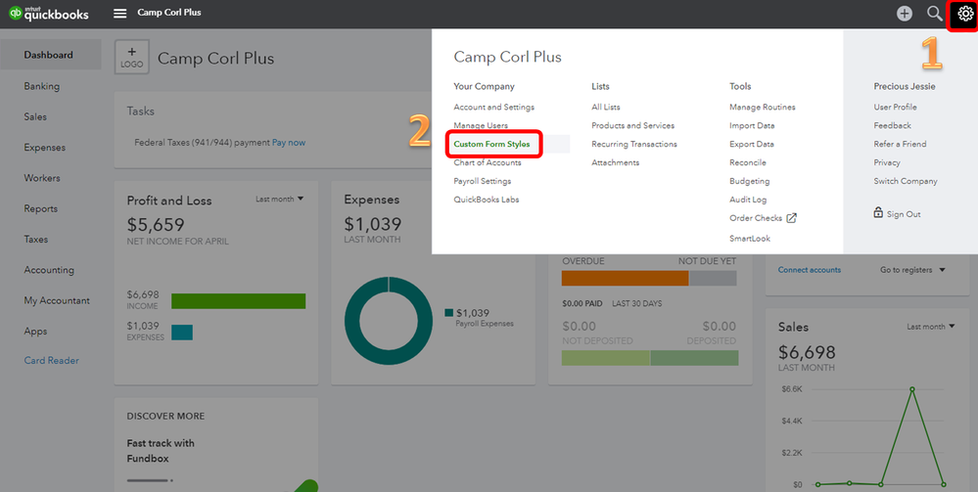978x492 pixels.
Task: Click the orange overdue invoices bar
Action: [x=625, y=278]
